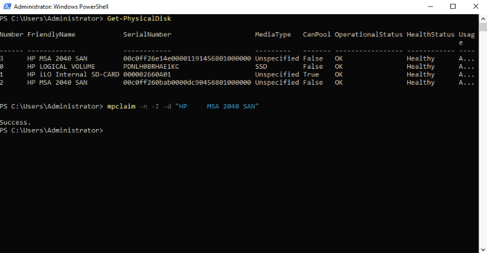
Task: Click the PowerShell icon in title bar
Action: (7, 6)
